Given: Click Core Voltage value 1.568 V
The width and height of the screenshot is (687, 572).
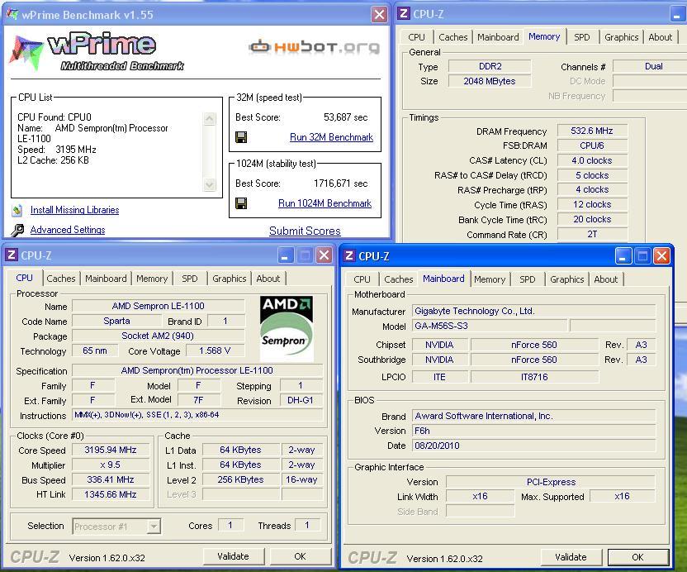Looking at the screenshot, I should pos(215,351).
